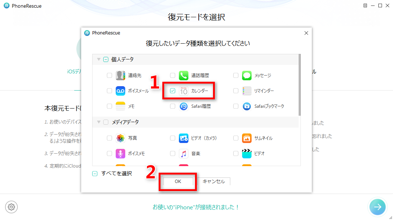The height and width of the screenshot is (220, 393).
Task: Click the data type list scrollbar
Action: point(299,85)
